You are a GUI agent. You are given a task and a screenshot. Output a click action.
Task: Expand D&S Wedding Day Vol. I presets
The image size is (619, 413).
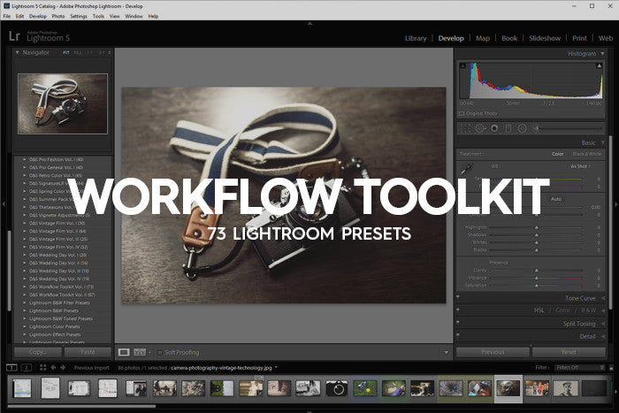click(x=25, y=255)
